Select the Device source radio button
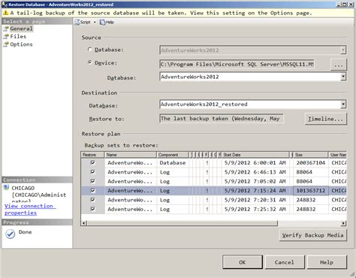The height and width of the screenshot is (278, 356). 90,62
